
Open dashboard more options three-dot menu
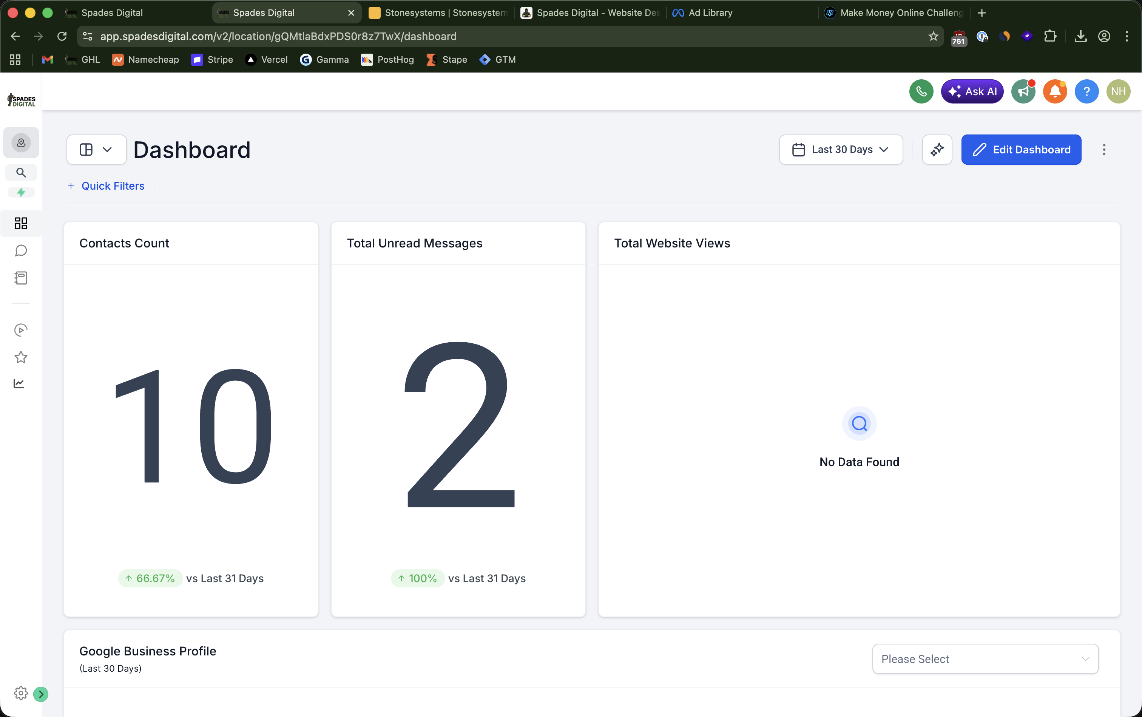click(1104, 150)
